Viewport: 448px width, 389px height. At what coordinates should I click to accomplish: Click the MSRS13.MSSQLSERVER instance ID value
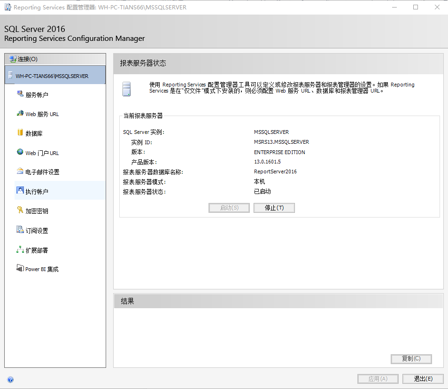tap(281, 142)
